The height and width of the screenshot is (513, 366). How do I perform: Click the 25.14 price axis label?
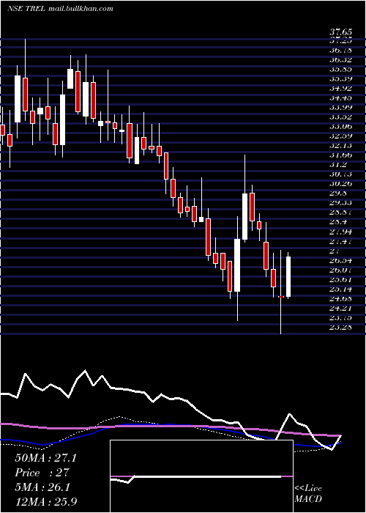[340, 289]
